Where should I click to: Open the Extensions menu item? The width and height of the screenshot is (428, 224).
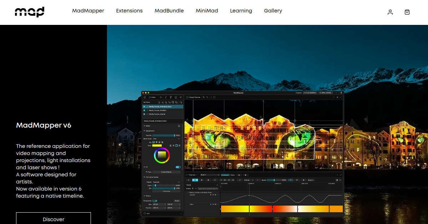(129, 11)
